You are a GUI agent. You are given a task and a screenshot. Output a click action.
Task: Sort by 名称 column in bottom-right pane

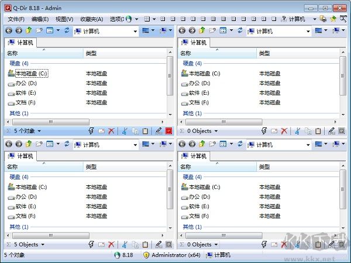[217, 167]
